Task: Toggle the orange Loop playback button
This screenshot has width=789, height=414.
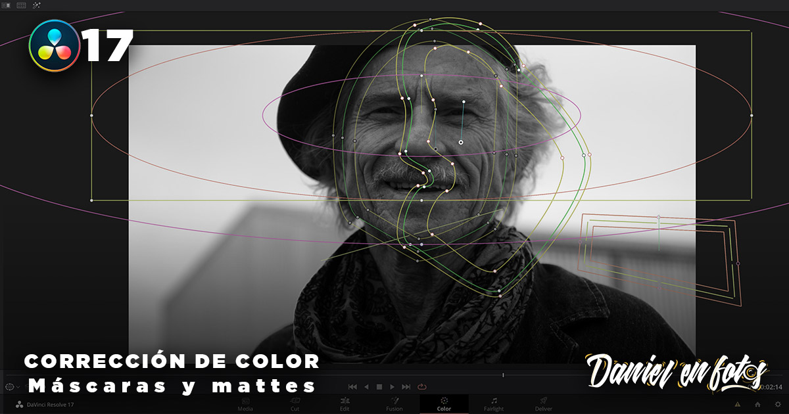Action: point(421,387)
